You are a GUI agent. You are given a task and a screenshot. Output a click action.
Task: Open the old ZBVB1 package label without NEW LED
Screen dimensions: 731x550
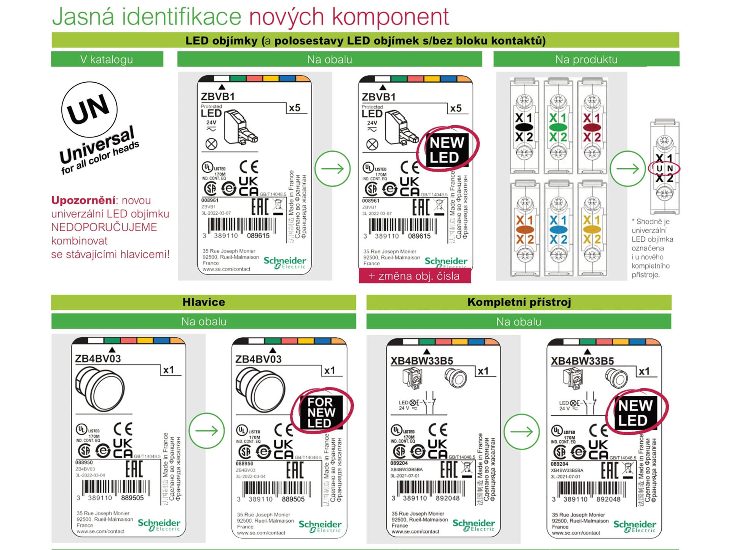(254, 175)
